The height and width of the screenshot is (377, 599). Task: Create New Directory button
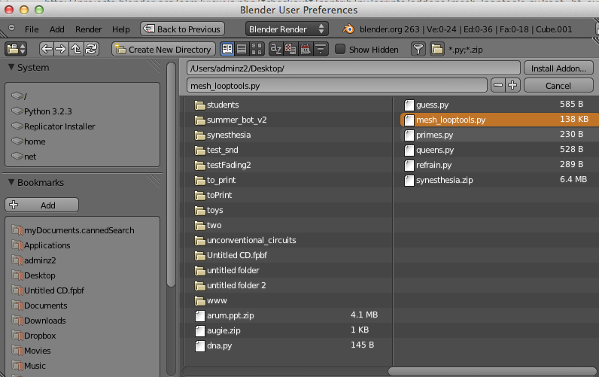coord(163,49)
